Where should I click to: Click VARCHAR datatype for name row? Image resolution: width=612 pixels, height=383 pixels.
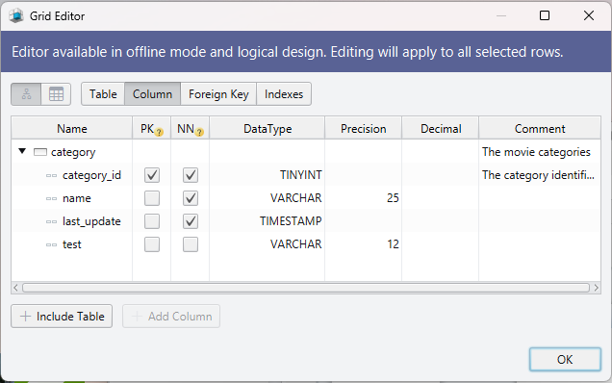click(x=295, y=198)
